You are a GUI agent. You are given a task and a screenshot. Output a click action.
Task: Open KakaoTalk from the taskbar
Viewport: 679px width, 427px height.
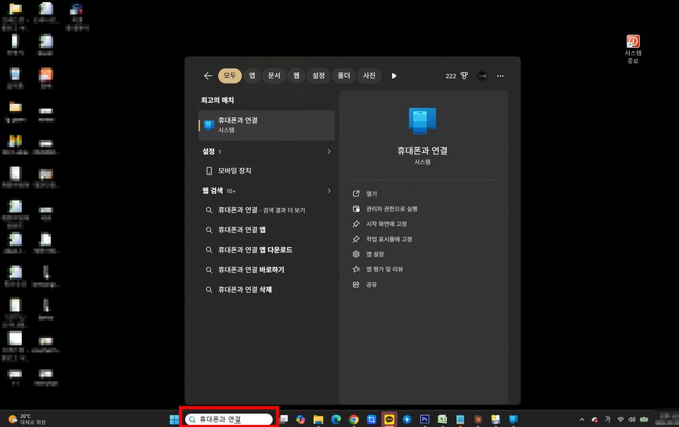click(389, 419)
